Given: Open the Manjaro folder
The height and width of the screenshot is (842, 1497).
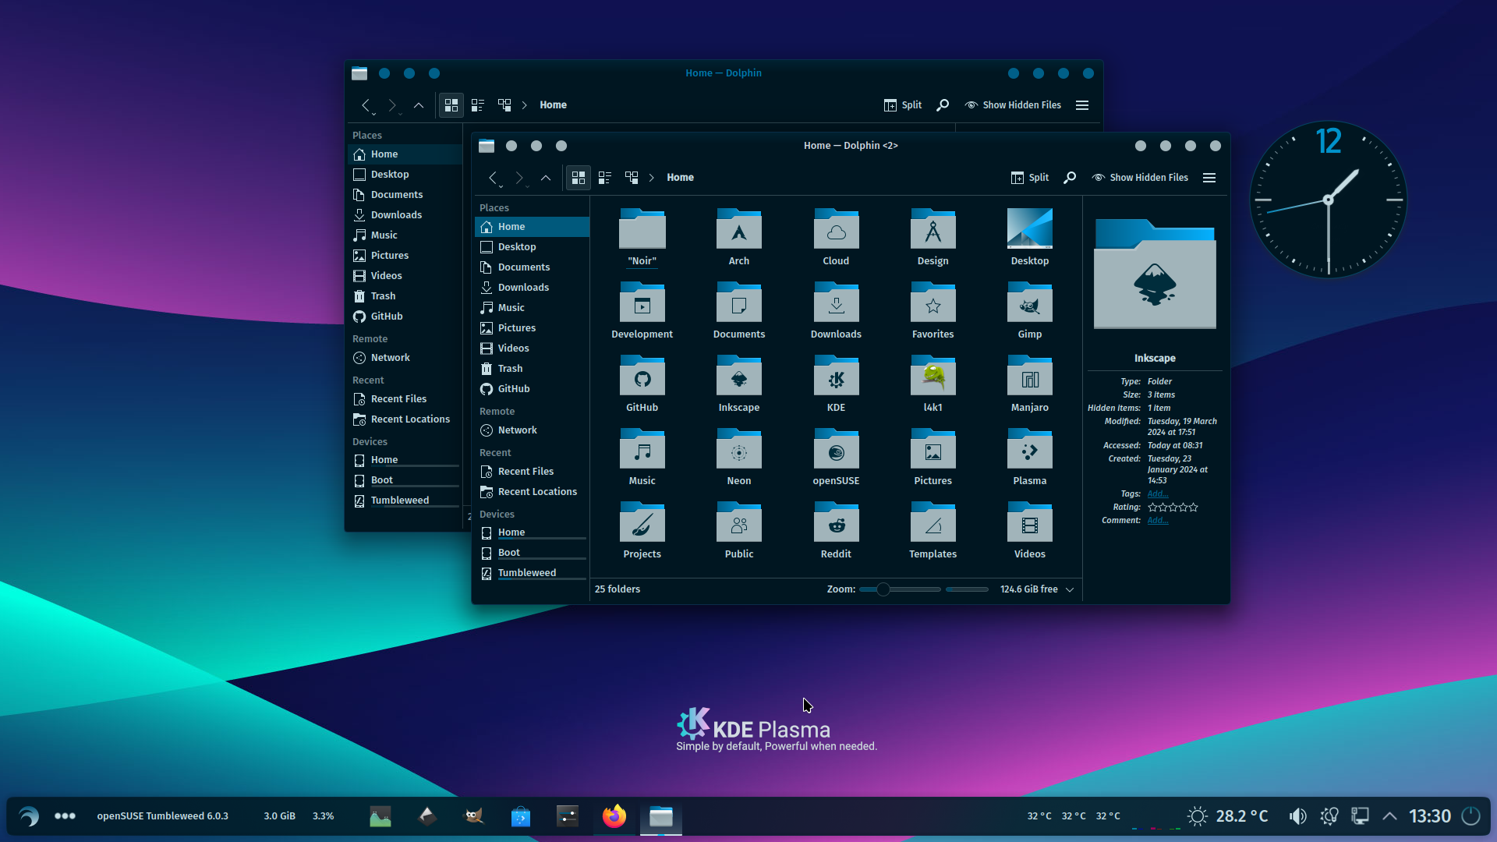Looking at the screenshot, I should (x=1029, y=384).
